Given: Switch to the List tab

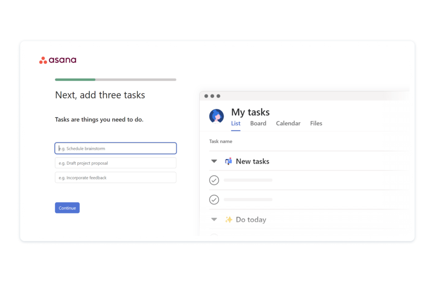Looking at the screenshot, I should (236, 123).
